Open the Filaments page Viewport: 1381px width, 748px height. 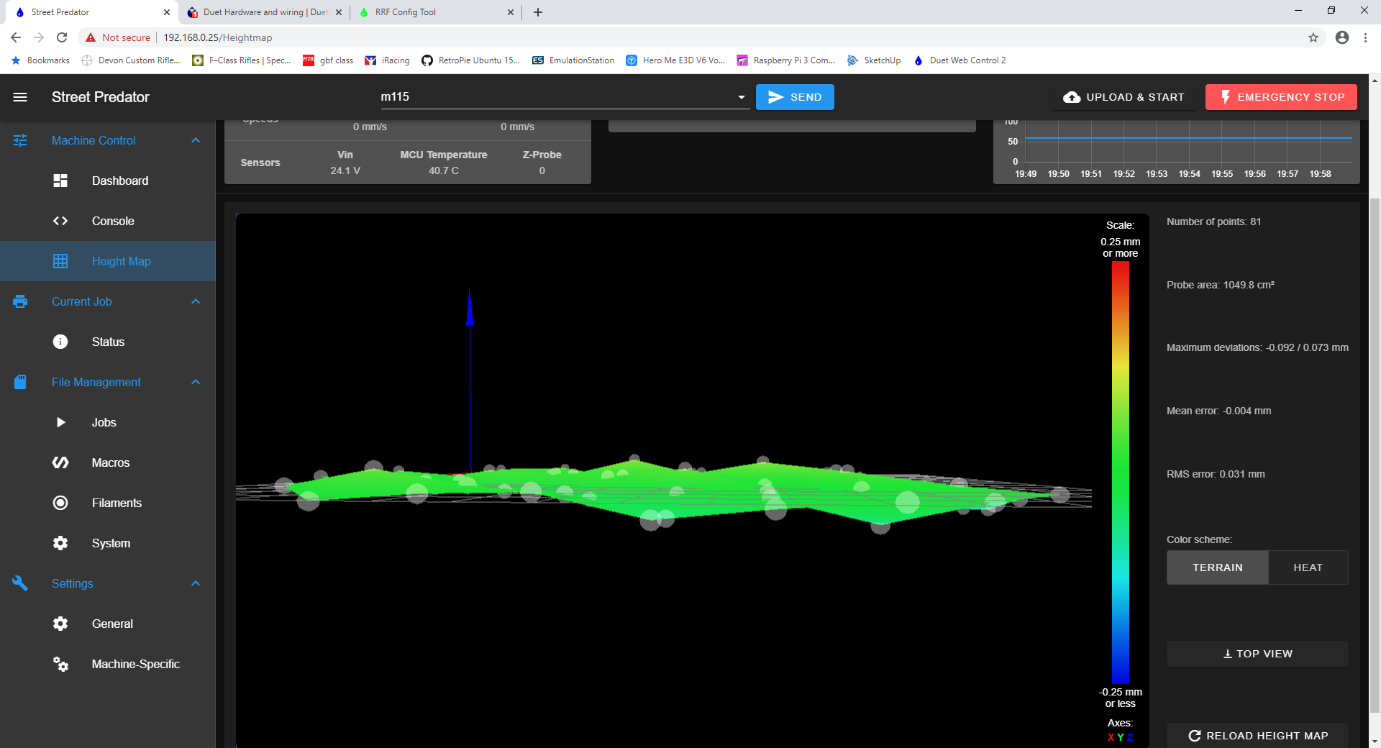tap(108, 503)
